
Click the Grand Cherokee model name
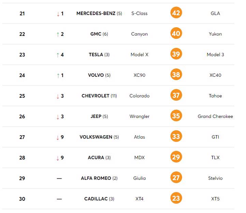click(x=215, y=117)
